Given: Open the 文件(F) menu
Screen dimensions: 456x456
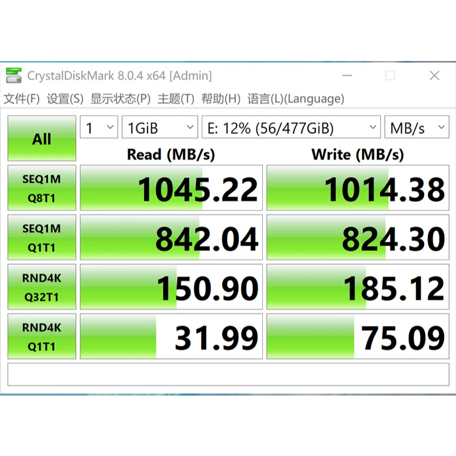Looking at the screenshot, I should pos(22,99).
